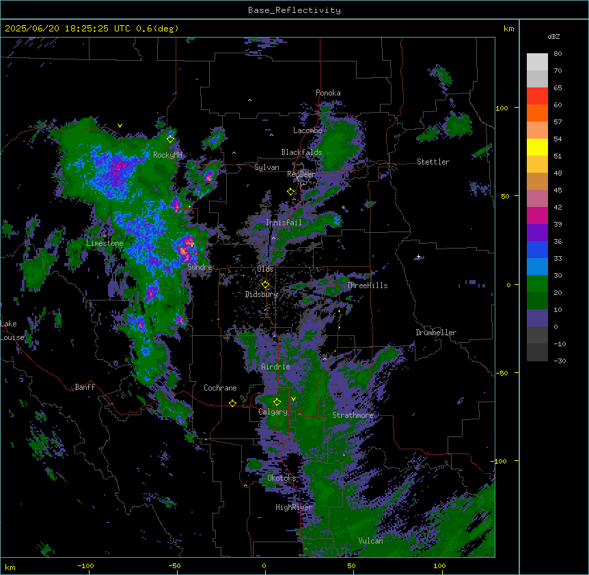The width and height of the screenshot is (589, 575).
Task: Click the Banff town label
Action: tap(85, 387)
